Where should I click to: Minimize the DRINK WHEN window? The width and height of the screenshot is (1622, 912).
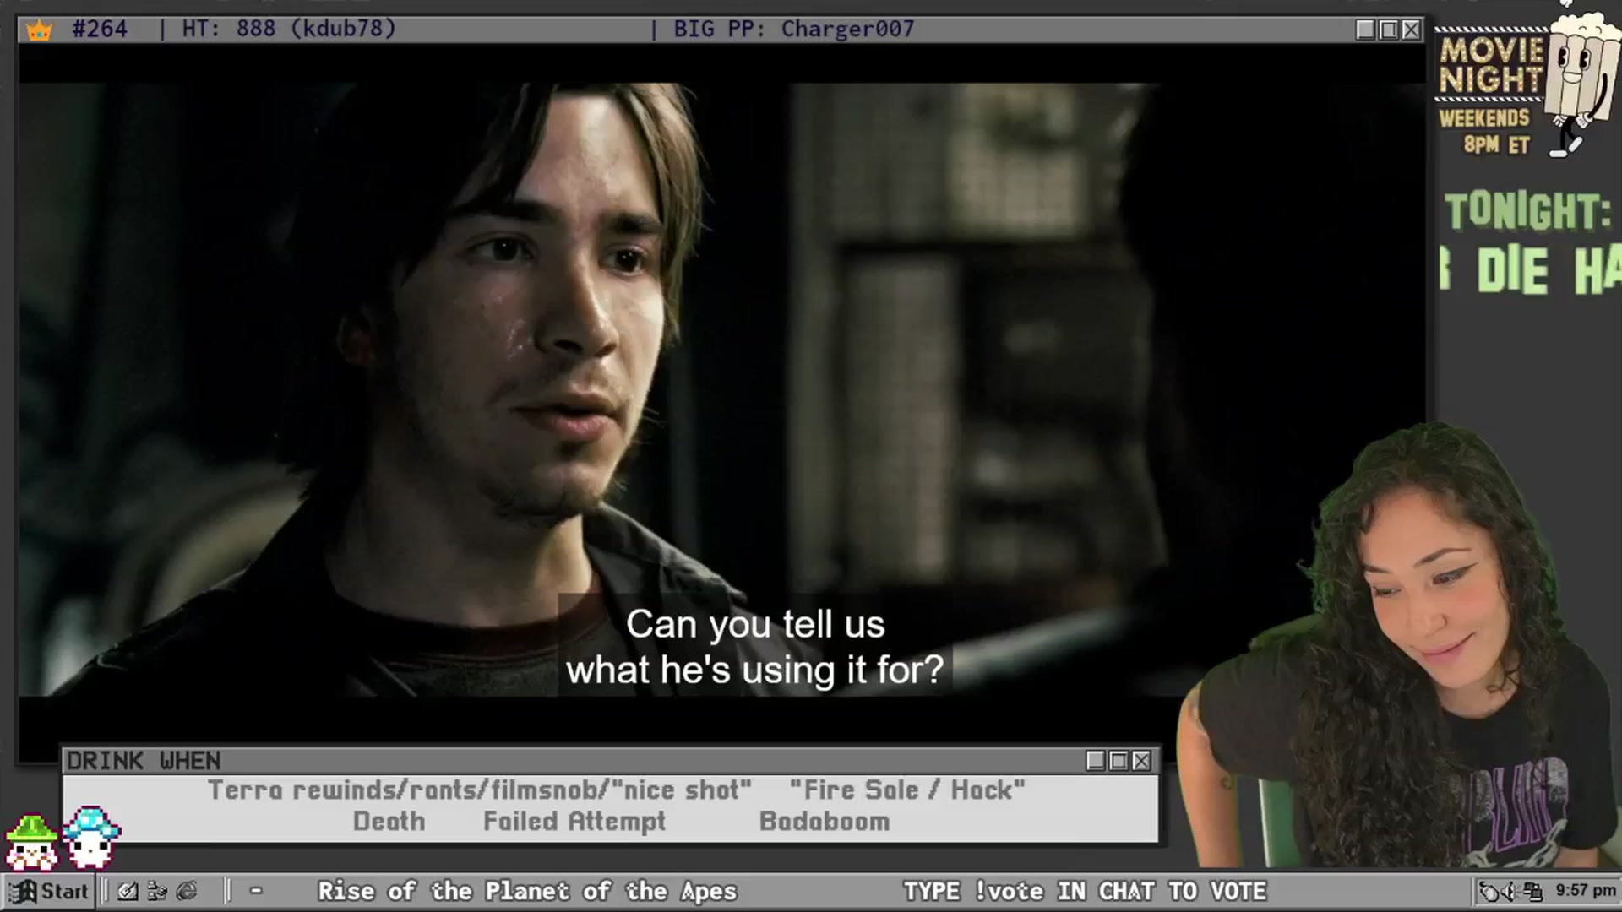1096,761
